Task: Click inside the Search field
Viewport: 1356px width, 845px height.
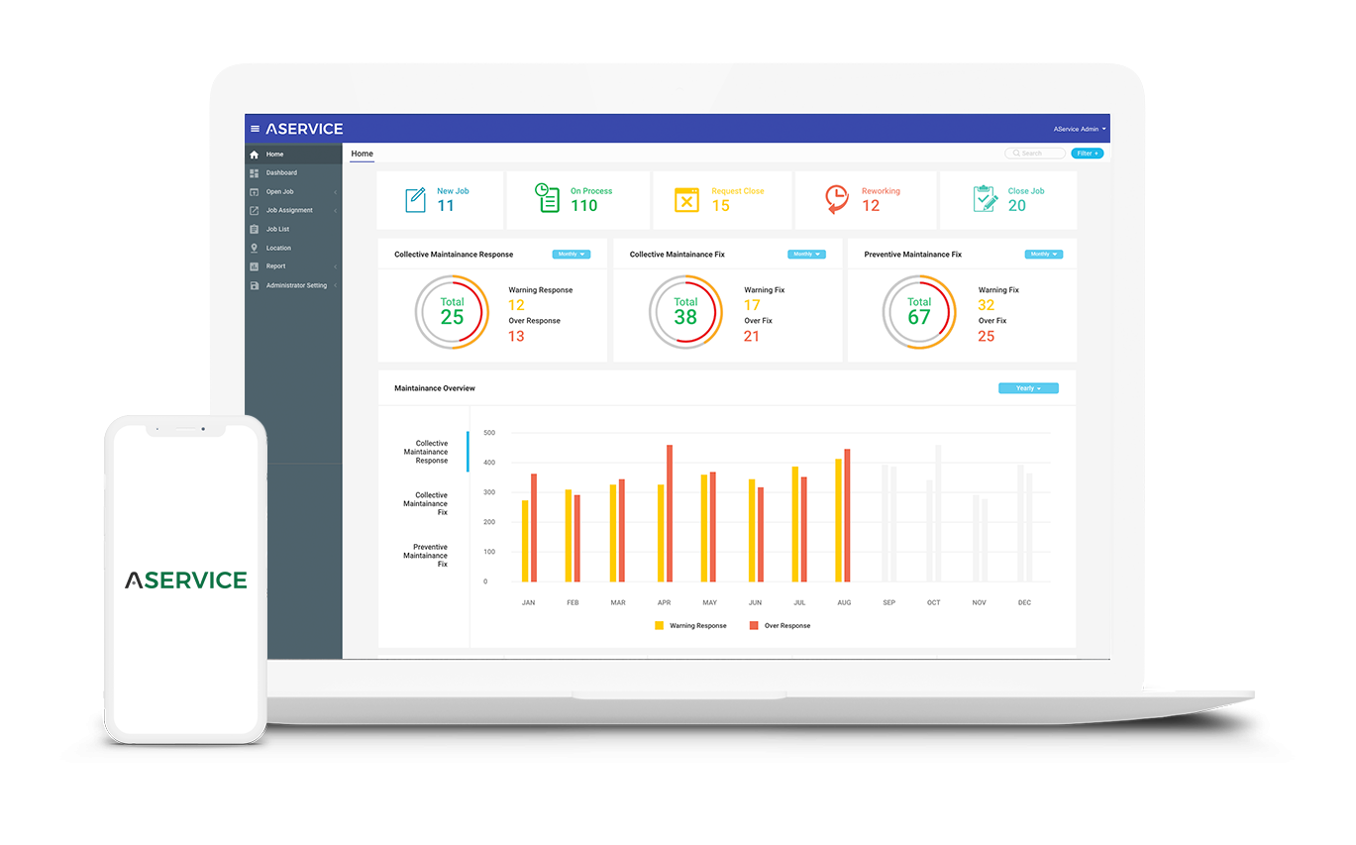Action: (1034, 153)
